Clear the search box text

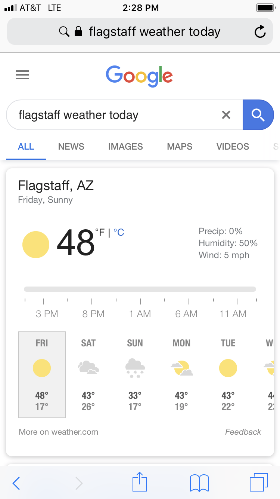click(226, 115)
